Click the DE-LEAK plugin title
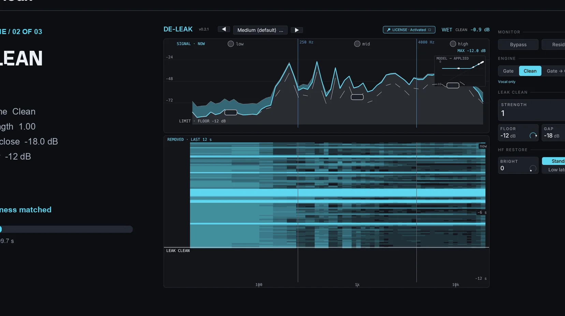 point(178,29)
